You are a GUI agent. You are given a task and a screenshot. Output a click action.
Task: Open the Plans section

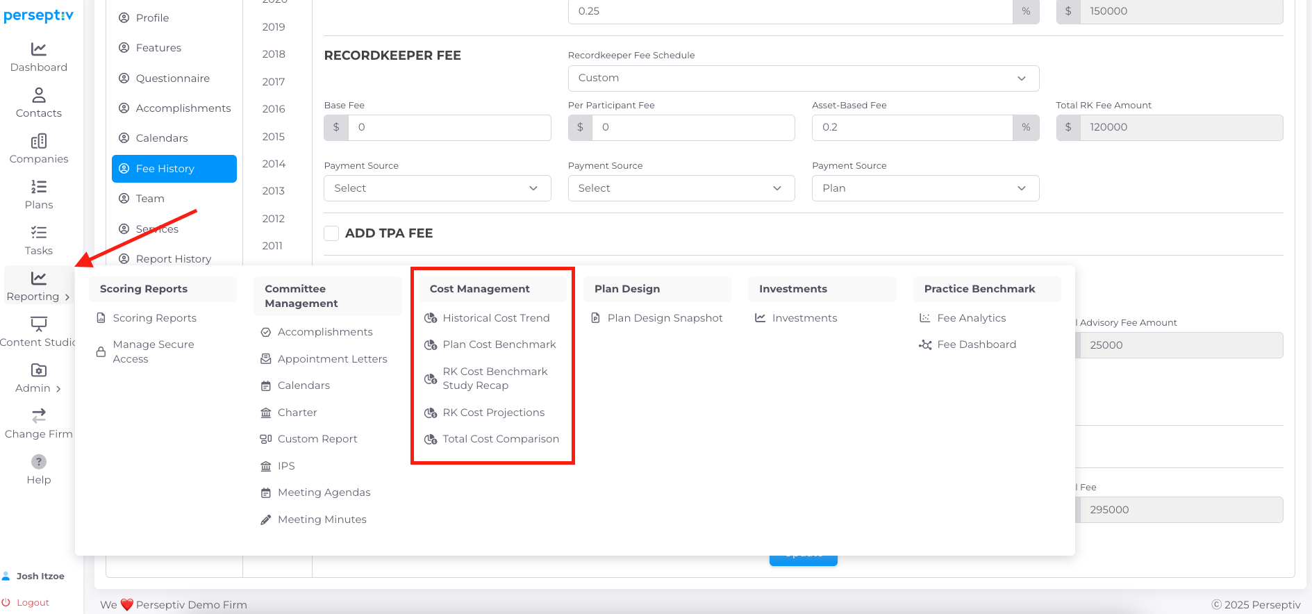tap(39, 195)
